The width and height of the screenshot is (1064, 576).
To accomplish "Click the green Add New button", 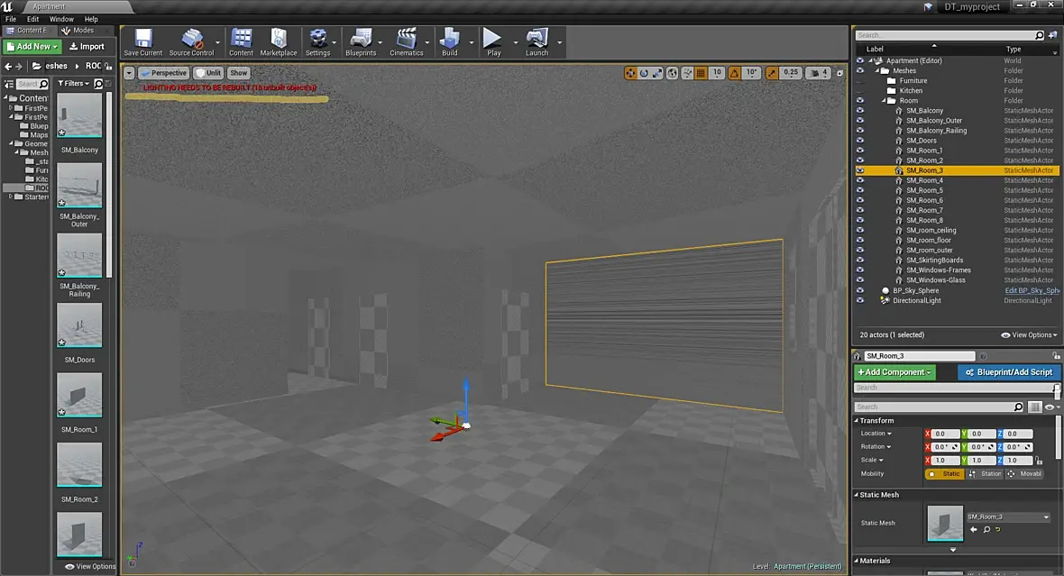I will pyautogui.click(x=32, y=47).
